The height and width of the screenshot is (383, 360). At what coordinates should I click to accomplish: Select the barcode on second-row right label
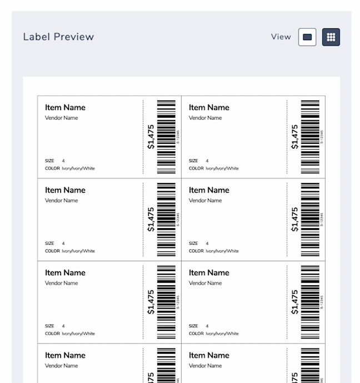point(310,219)
